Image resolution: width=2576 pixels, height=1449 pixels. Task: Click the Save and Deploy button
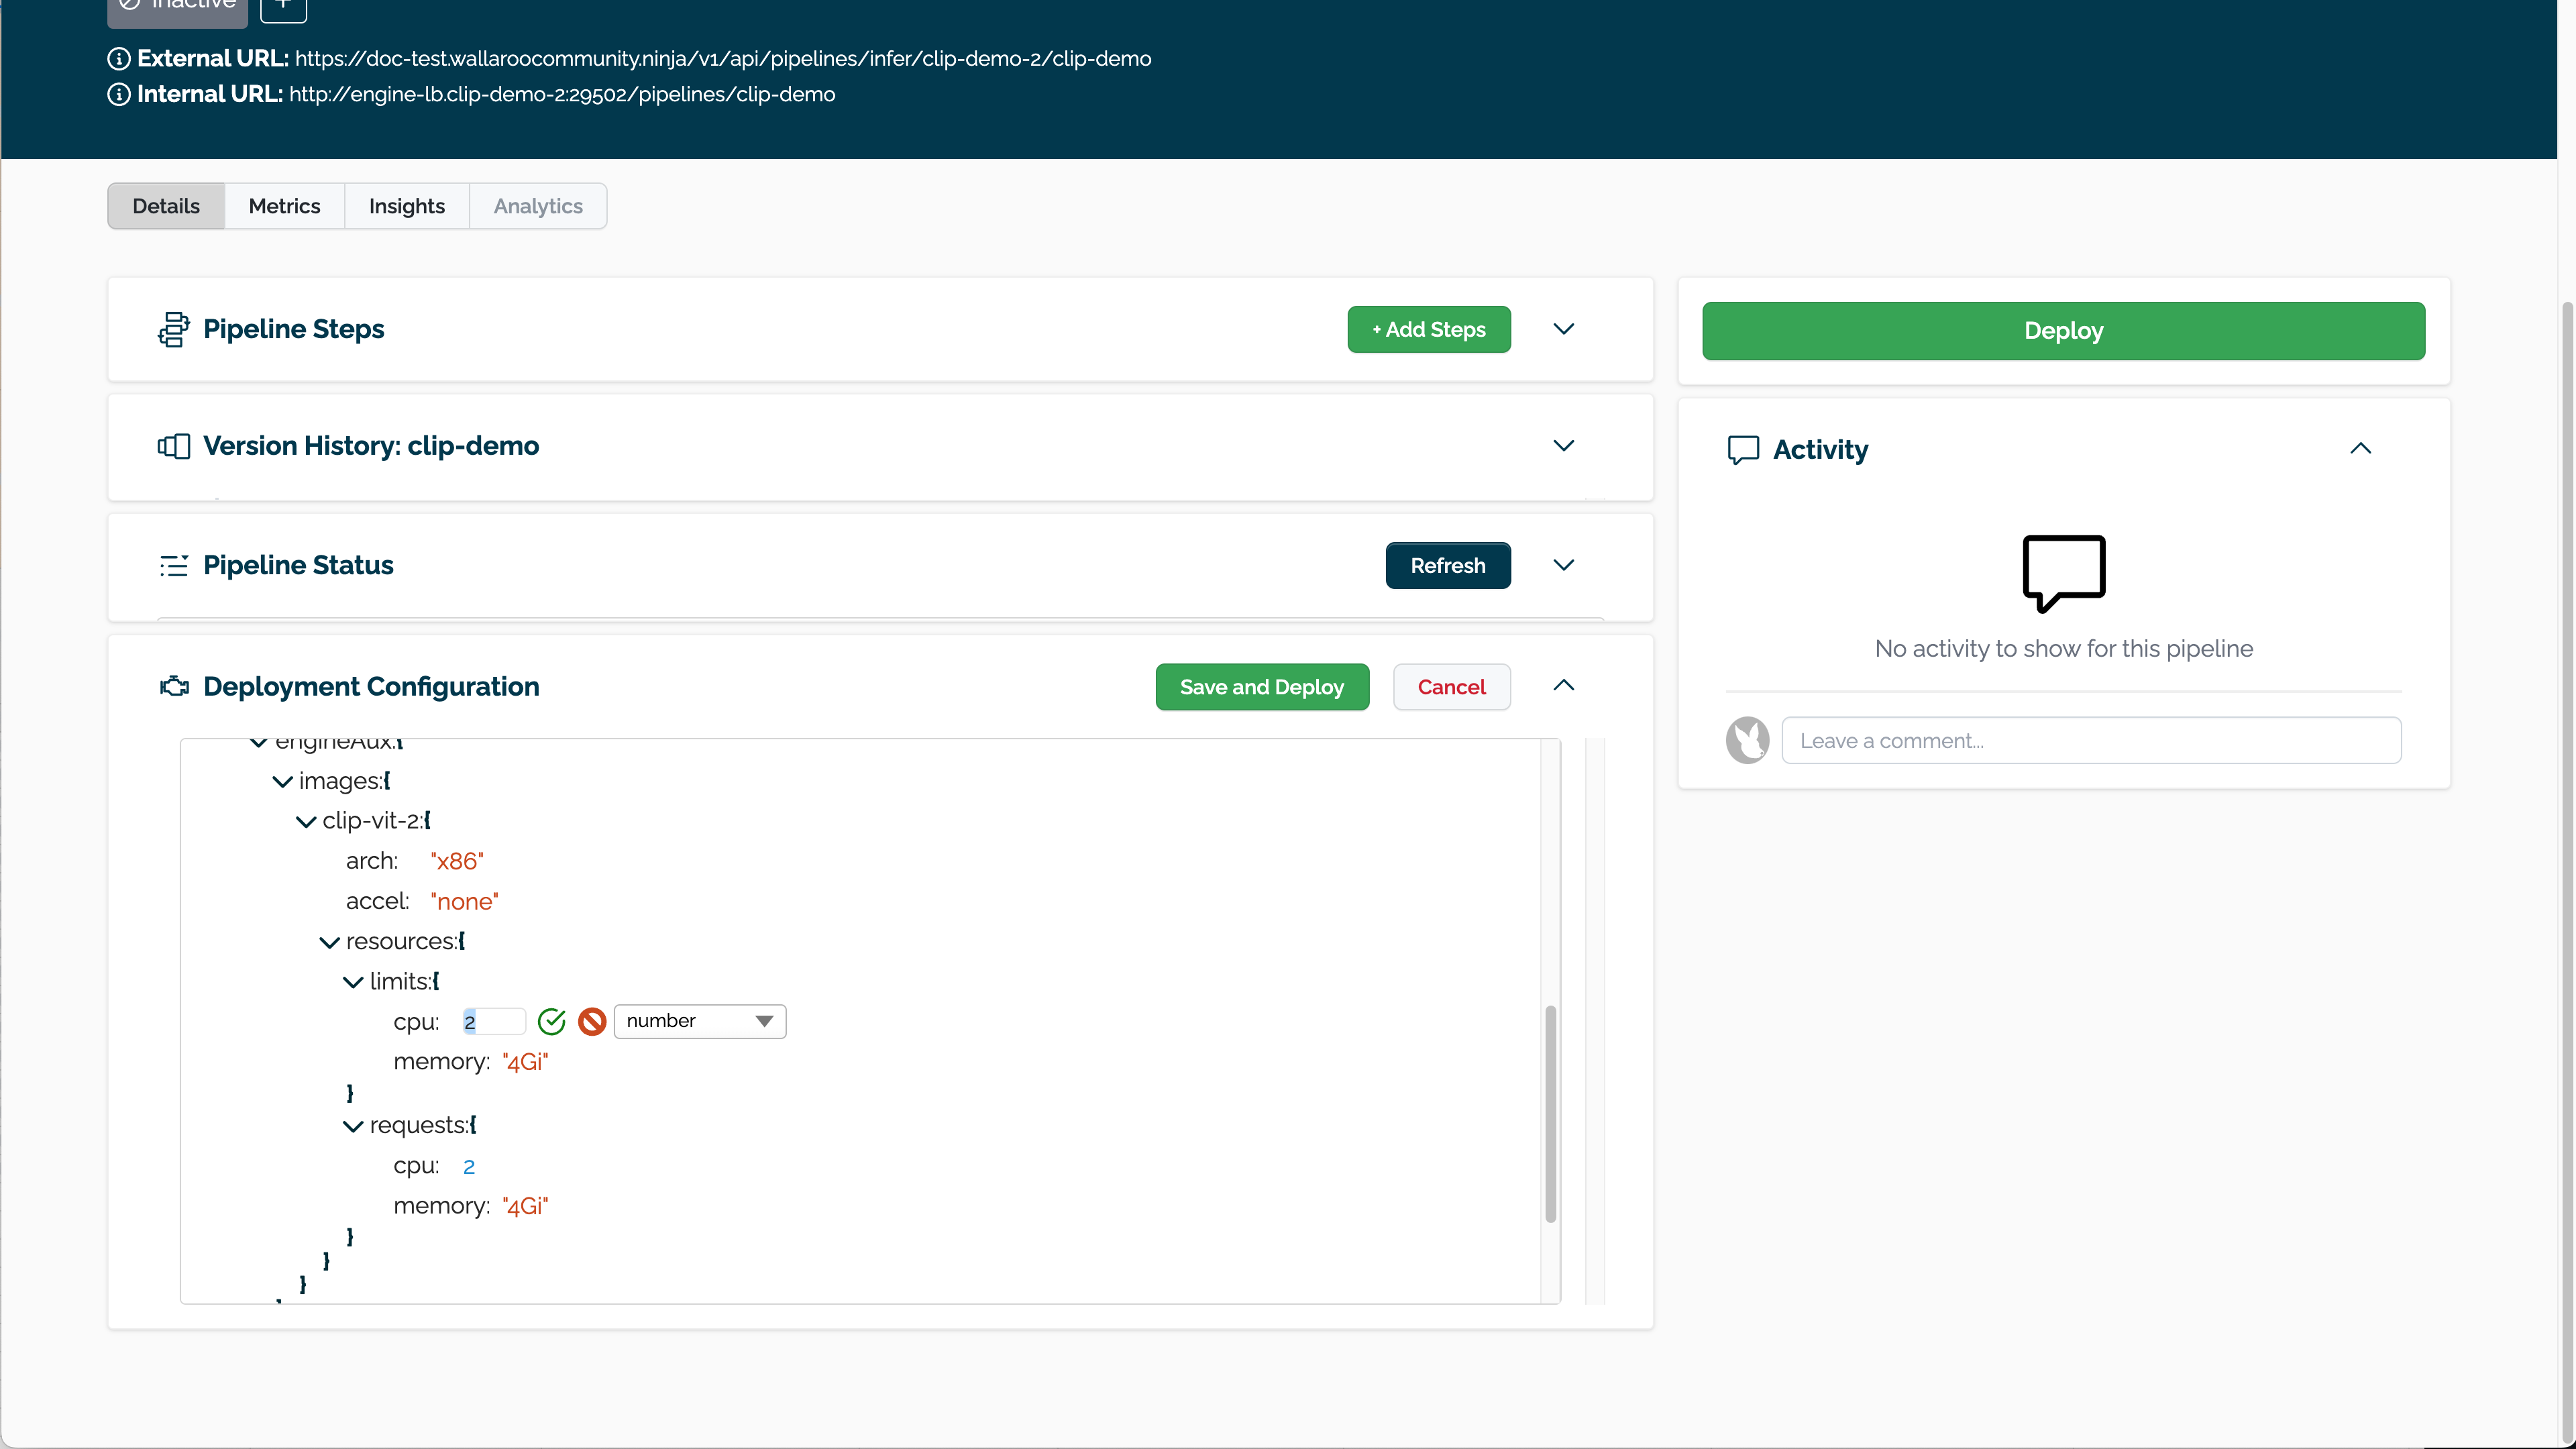[x=1262, y=687]
